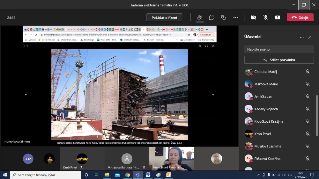Open the participants panel icon
This screenshot has height=179, width=319.
click(x=200, y=18)
